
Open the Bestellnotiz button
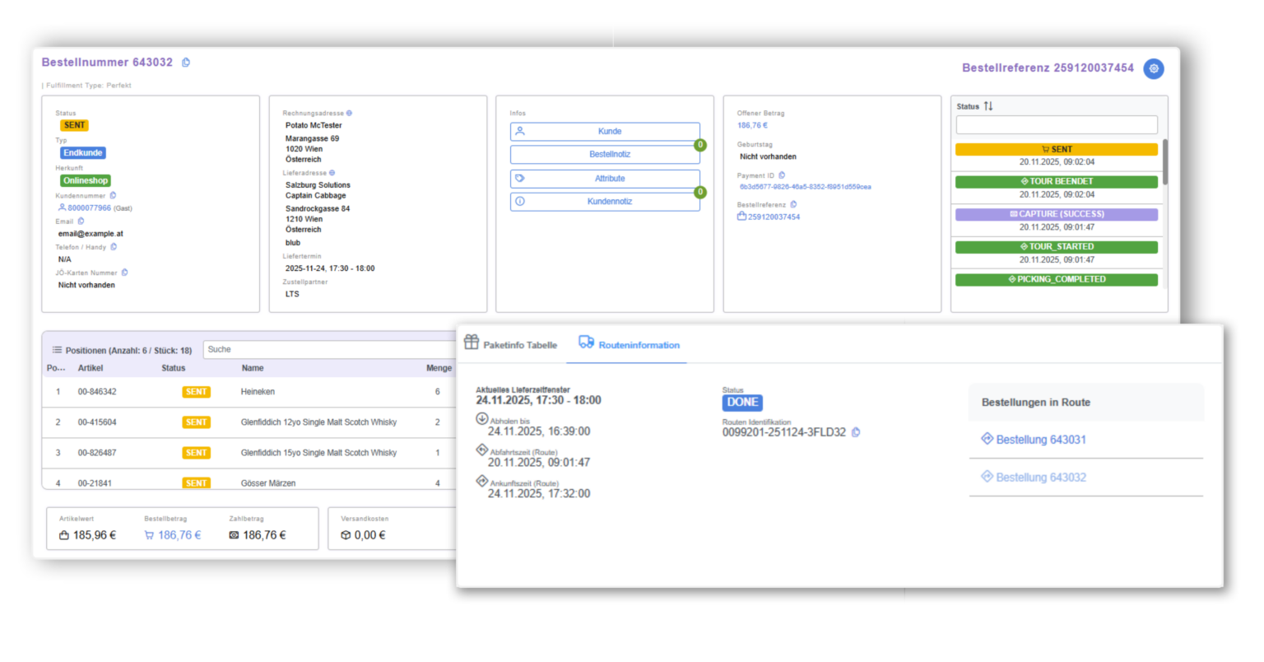[x=605, y=155]
